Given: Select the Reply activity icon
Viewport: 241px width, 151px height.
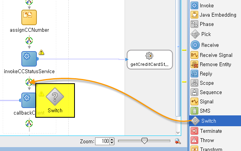Looking at the screenshot, I should [194, 74].
